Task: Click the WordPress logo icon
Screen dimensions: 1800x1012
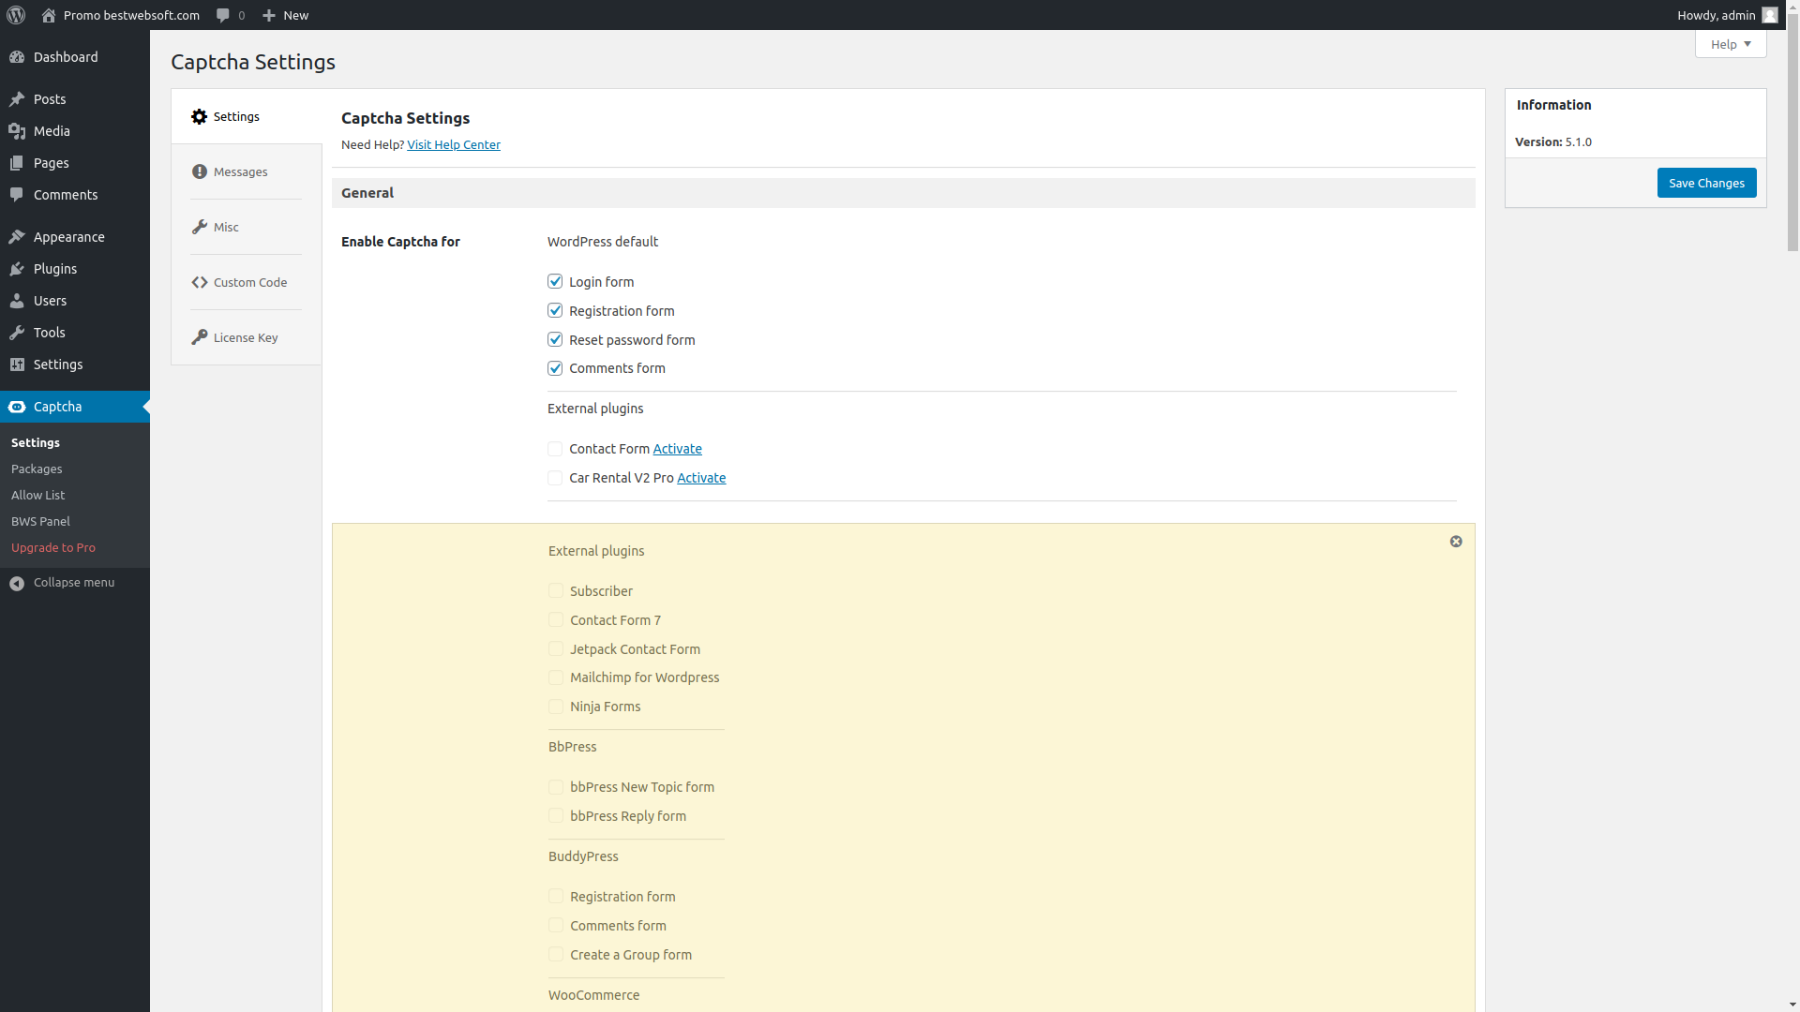Action: click(16, 15)
